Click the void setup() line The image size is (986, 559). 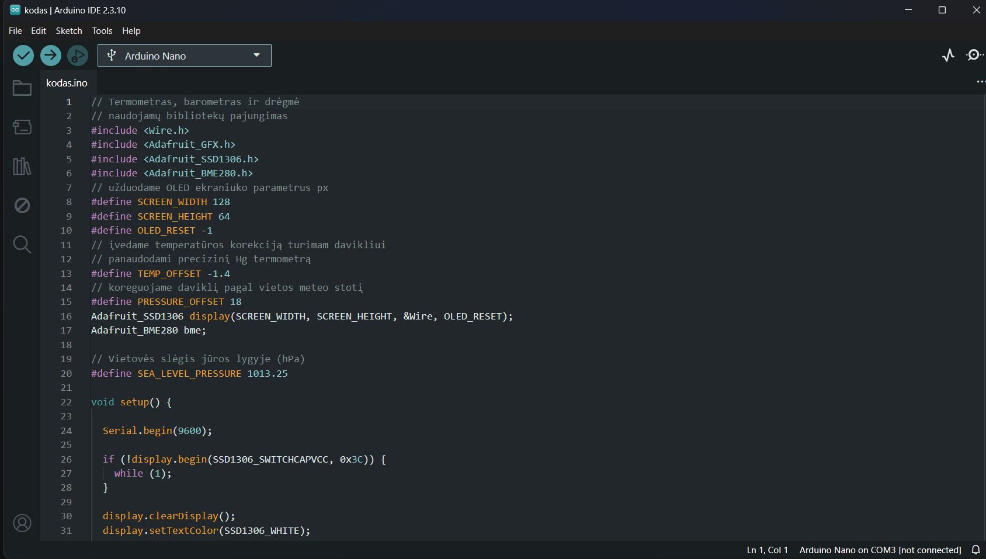(x=131, y=402)
